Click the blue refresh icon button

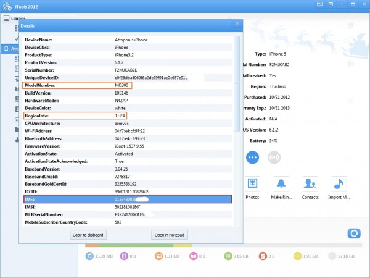[x=354, y=234]
